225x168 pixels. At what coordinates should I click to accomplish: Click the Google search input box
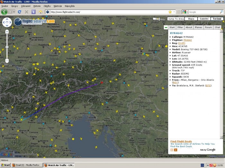pyautogui.click(x=204, y=12)
